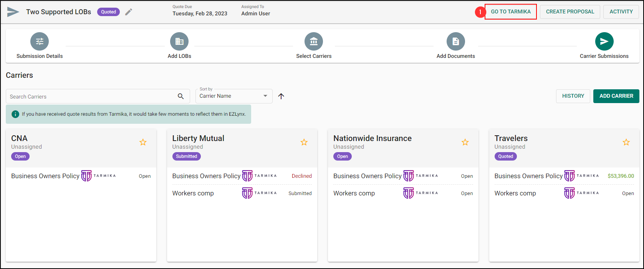Select Nationwide Workers comp row
Viewport: 644px width, 269px height.
(403, 193)
